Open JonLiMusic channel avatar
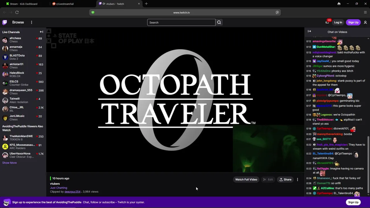 [x=5, y=118]
